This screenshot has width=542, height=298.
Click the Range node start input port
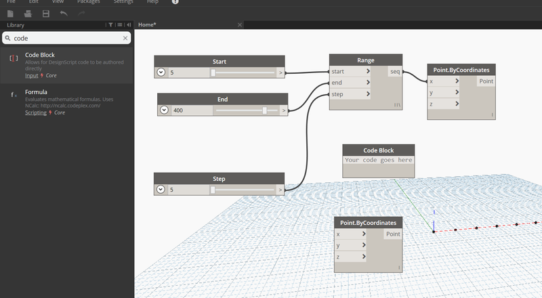pos(350,71)
